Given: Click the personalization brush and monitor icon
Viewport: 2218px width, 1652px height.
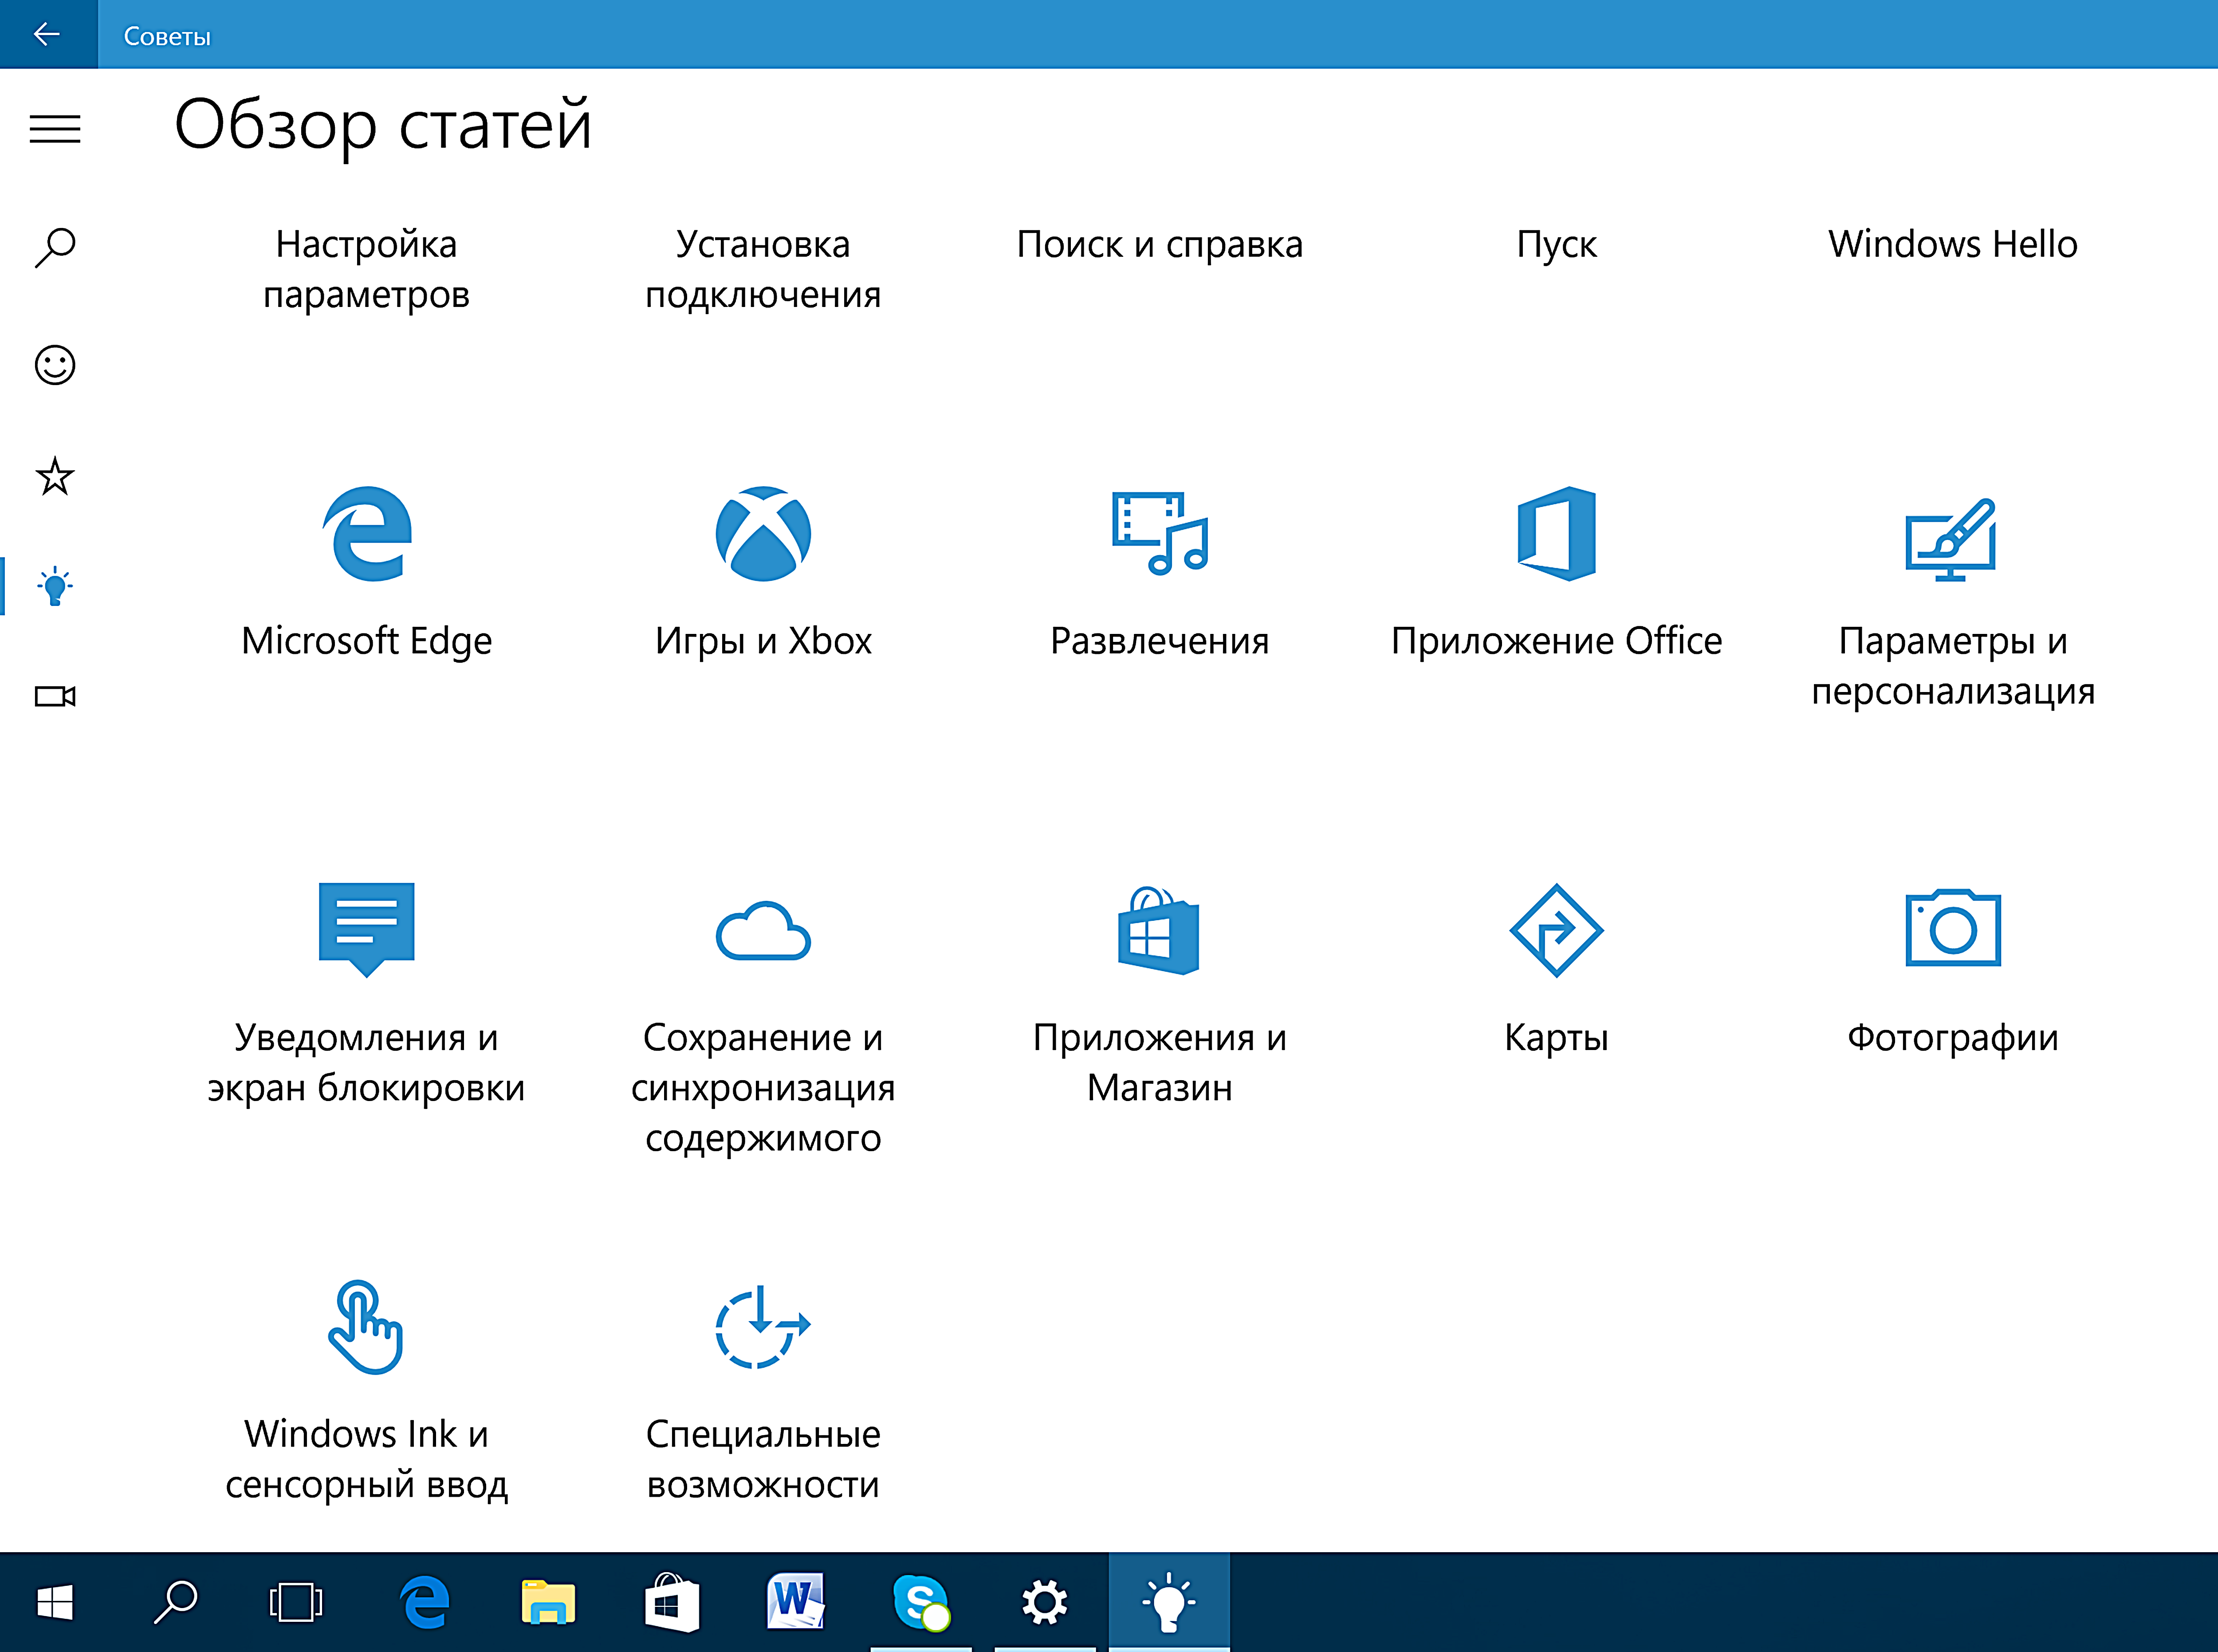Looking at the screenshot, I should tap(1951, 540).
